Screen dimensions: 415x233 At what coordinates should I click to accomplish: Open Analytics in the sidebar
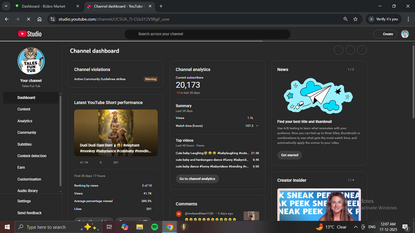point(25,121)
